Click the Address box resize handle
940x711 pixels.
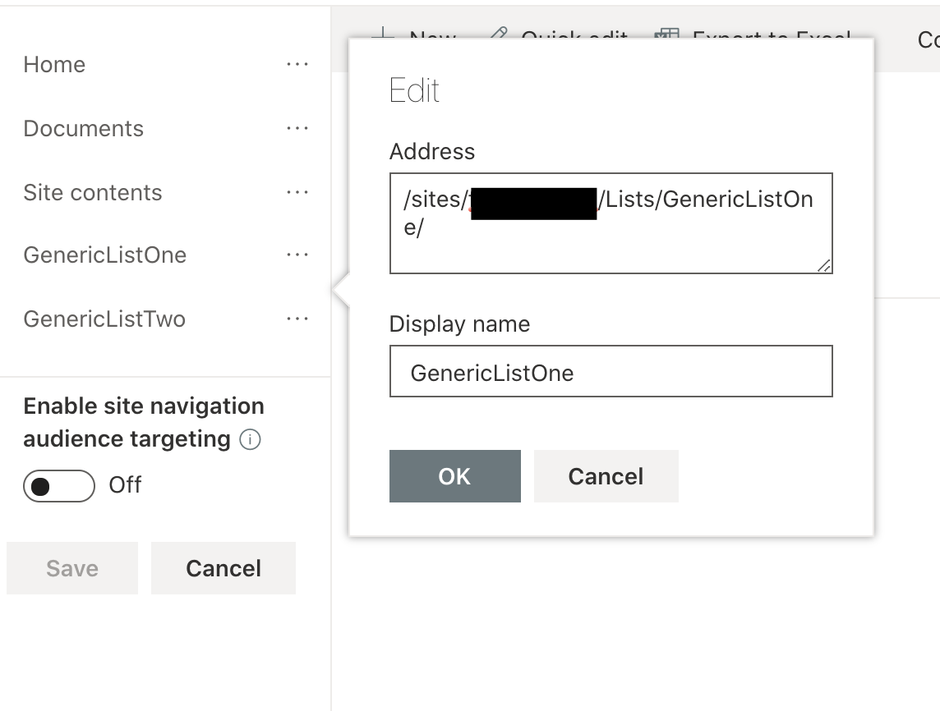[x=825, y=265]
